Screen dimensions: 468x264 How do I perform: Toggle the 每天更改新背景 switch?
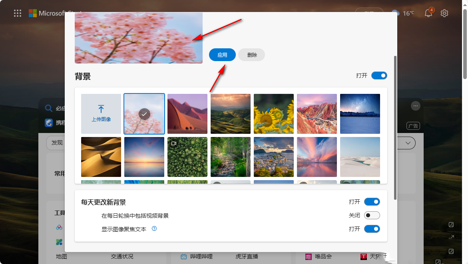372,202
